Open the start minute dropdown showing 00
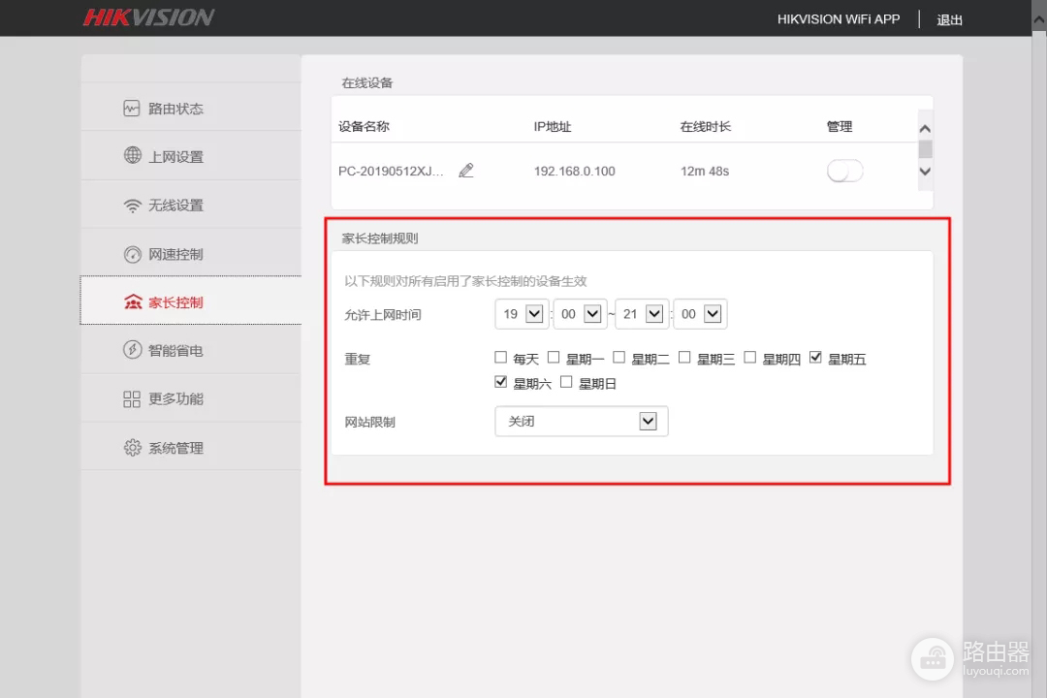The image size is (1047, 698). [x=579, y=313]
